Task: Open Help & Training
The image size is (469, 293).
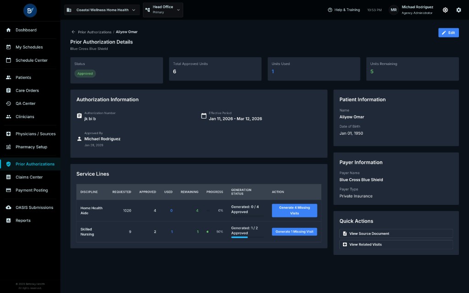Action: click(344, 10)
